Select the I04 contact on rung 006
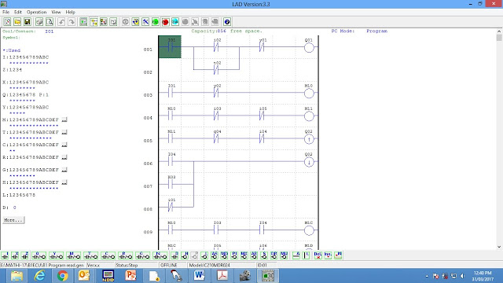Screen dimensions: 503x283 click(171, 161)
